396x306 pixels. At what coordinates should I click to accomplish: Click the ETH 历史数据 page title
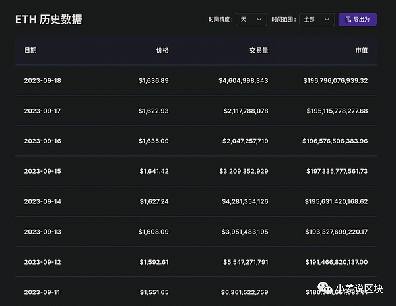49,20
